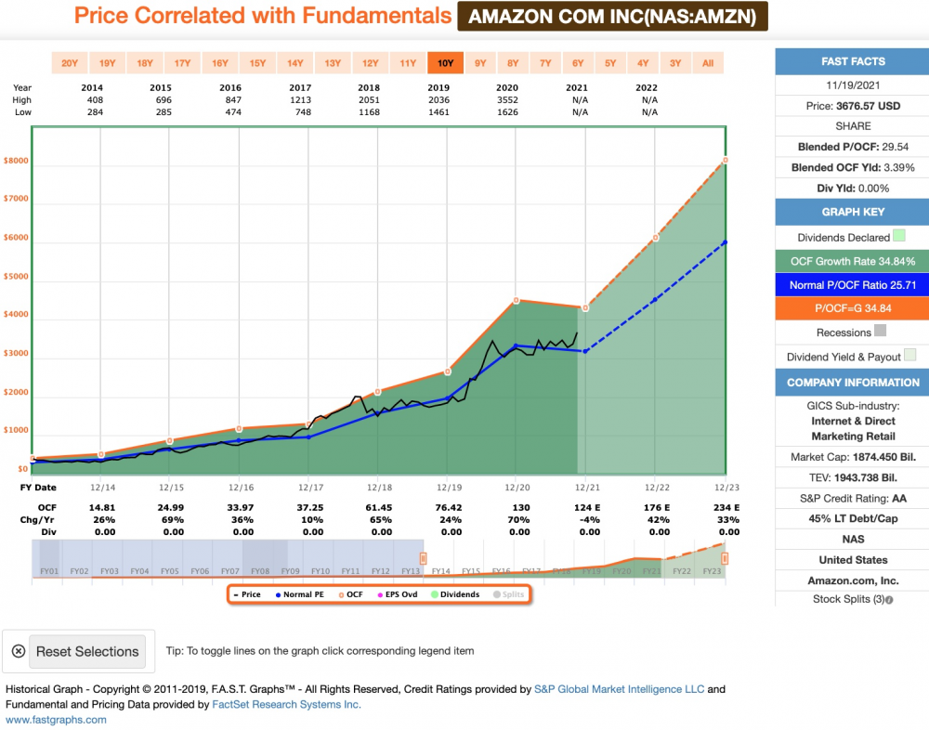Click the OCF Growth Rate 34.84% key
Viewport: 929px width, 730px height.
852,261
